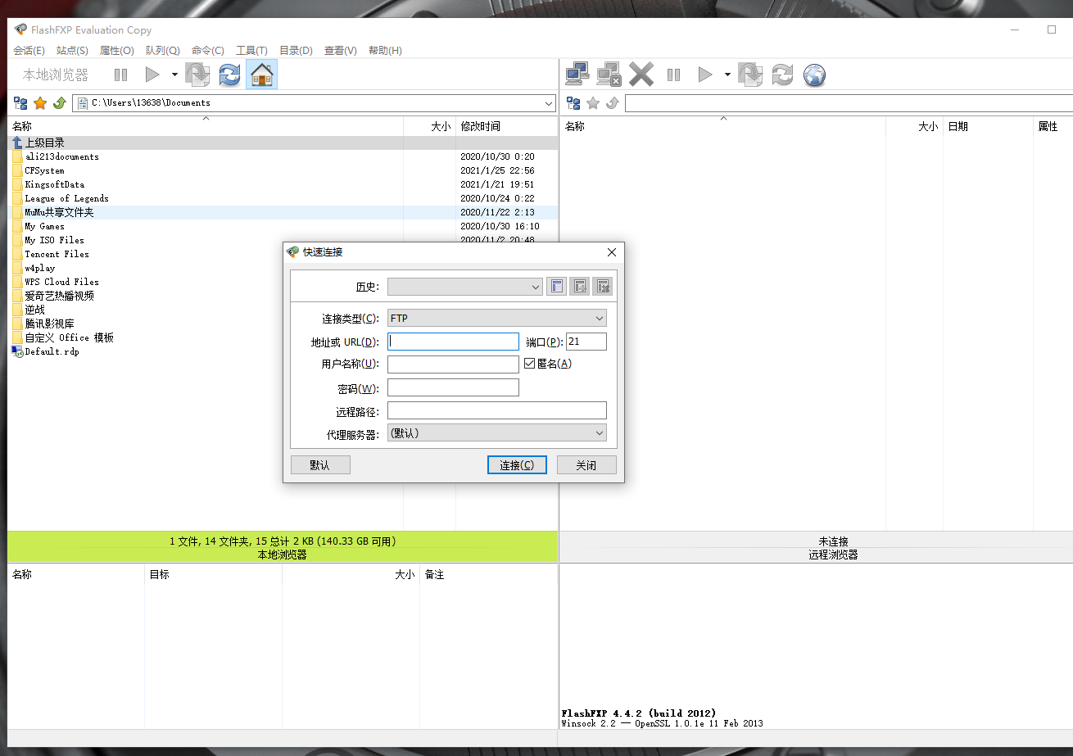Click the green up-folder arrow icon
The image size is (1073, 756).
click(59, 103)
